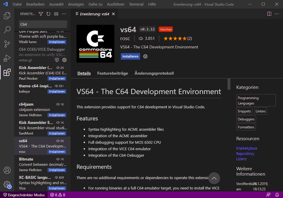The image size is (283, 198).
Task: Open the Datei menu
Action: 17,4
